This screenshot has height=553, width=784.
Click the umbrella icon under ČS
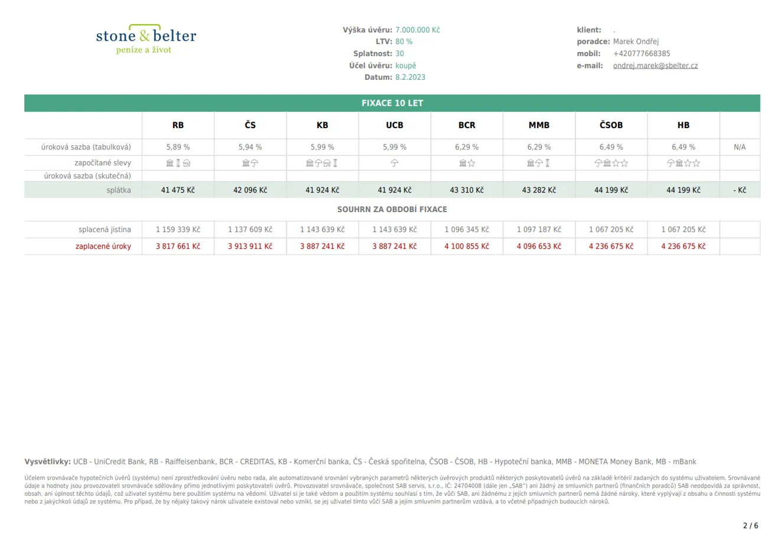point(255,163)
